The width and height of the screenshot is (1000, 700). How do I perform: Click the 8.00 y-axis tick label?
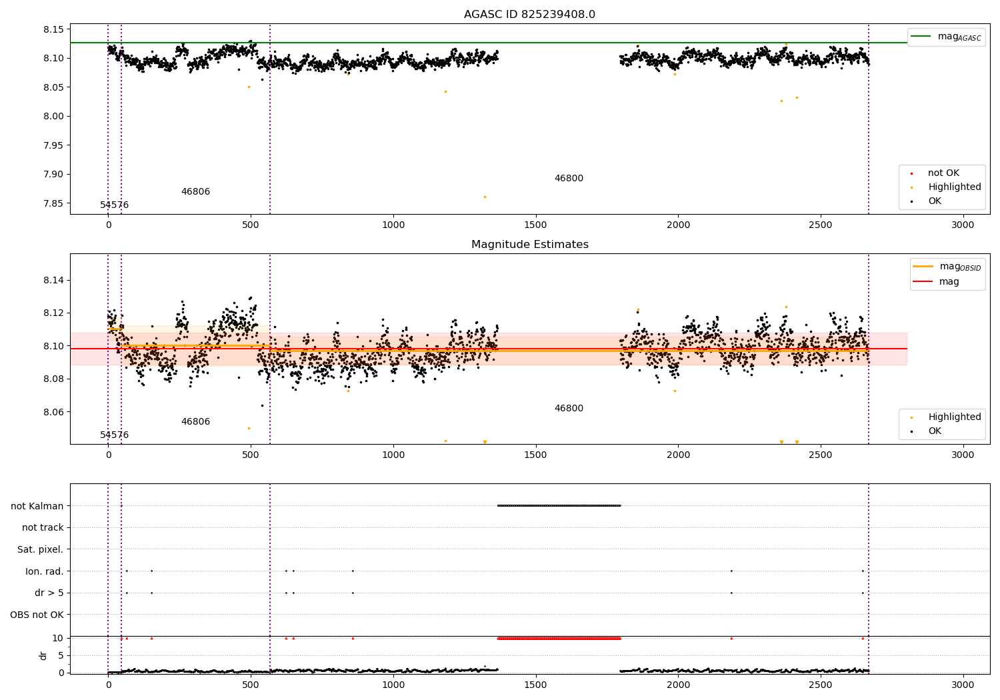54,117
